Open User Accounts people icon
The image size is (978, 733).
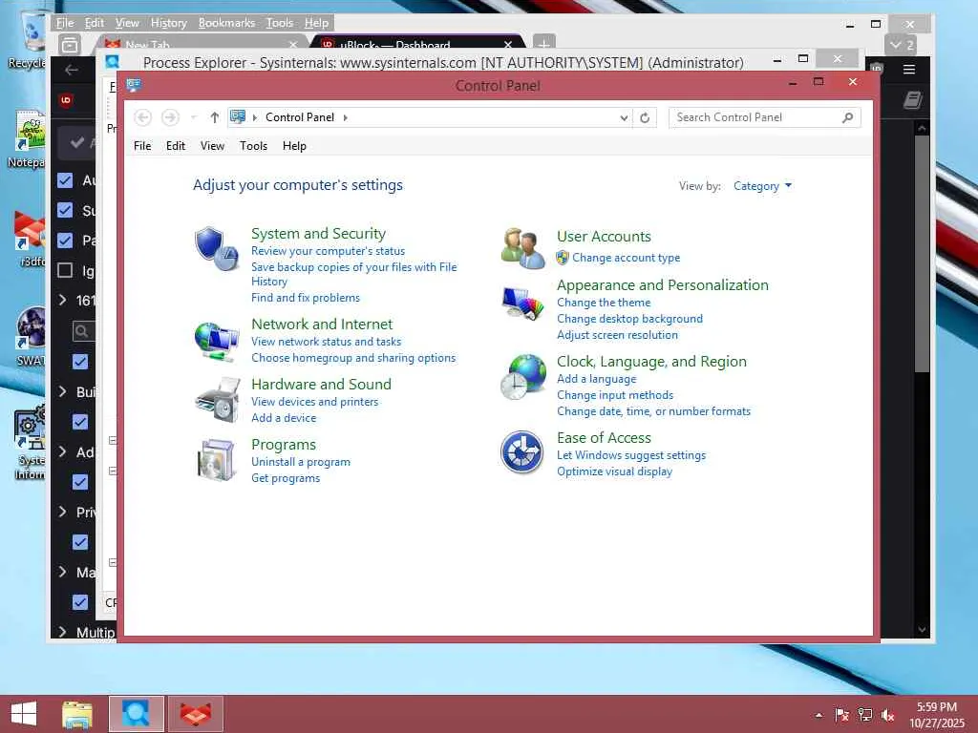coord(522,247)
